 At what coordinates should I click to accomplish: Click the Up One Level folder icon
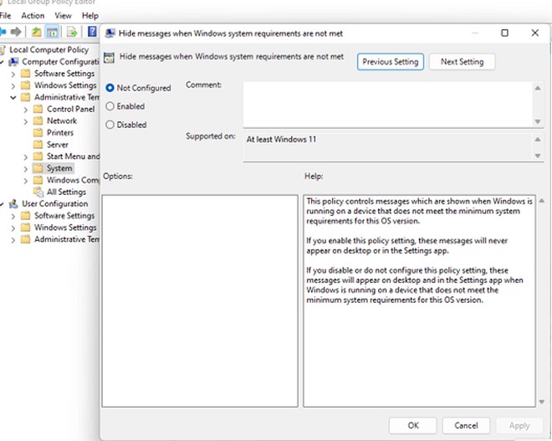tap(36, 33)
